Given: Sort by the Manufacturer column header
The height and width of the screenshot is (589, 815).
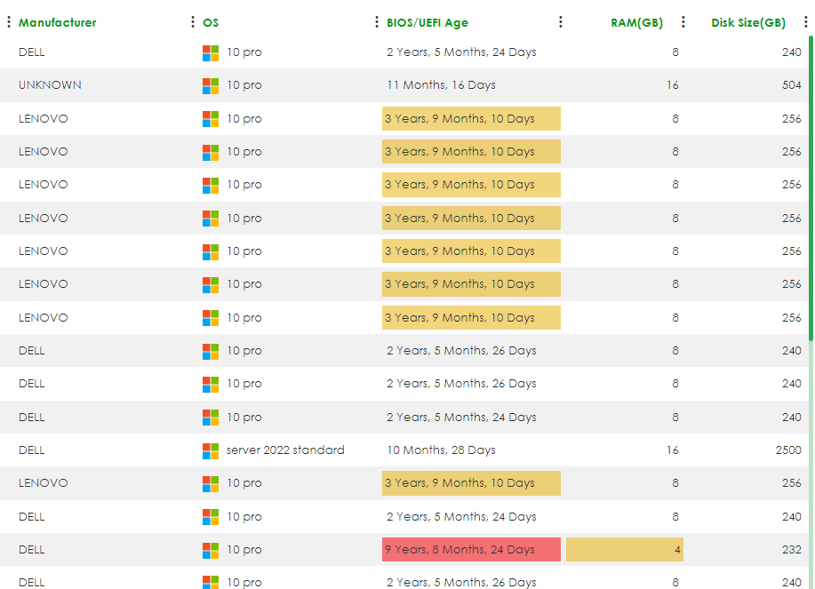Looking at the screenshot, I should 57,22.
